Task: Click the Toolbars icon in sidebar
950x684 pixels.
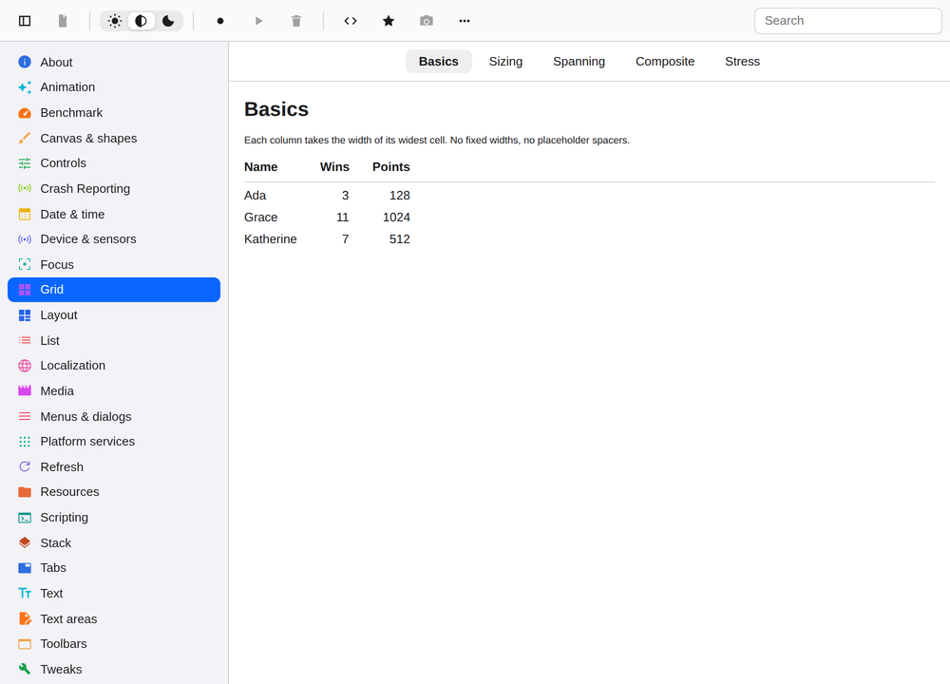Action: [x=25, y=644]
